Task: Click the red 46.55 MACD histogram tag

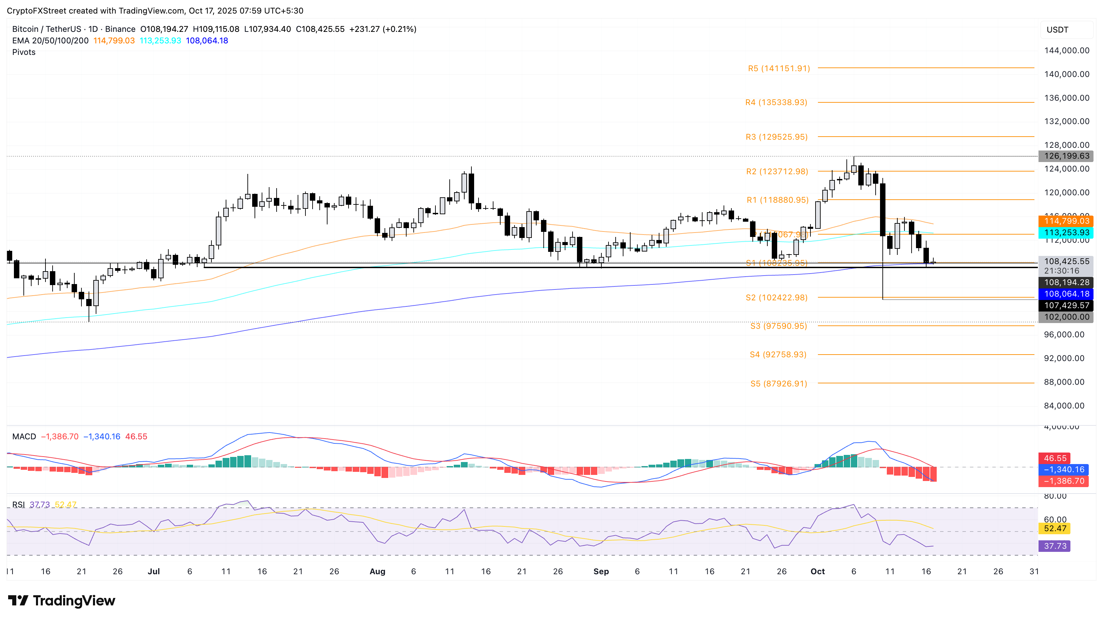Action: pos(1054,459)
